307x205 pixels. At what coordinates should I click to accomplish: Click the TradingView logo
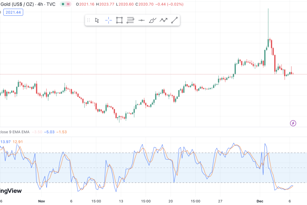(10, 191)
